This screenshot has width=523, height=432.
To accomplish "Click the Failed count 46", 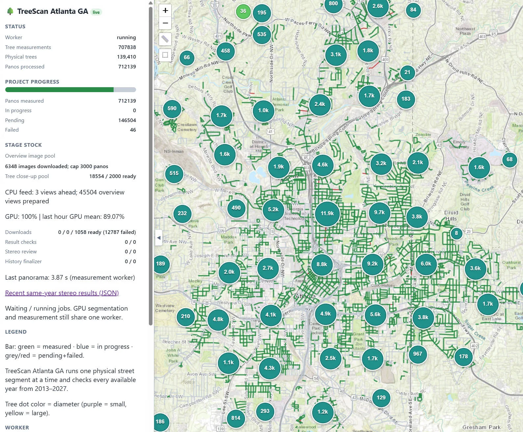I will (x=133, y=130).
